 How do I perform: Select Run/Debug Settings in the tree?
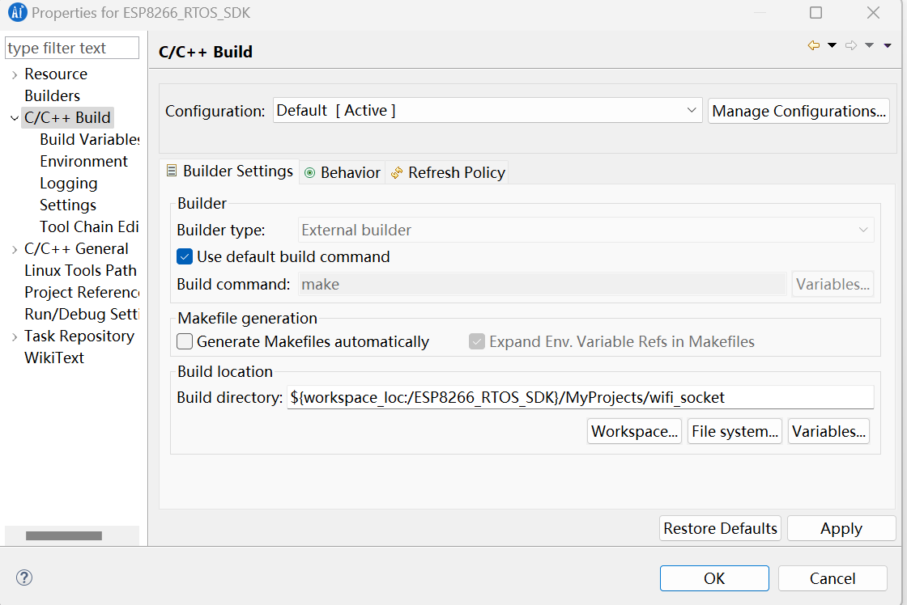82,315
